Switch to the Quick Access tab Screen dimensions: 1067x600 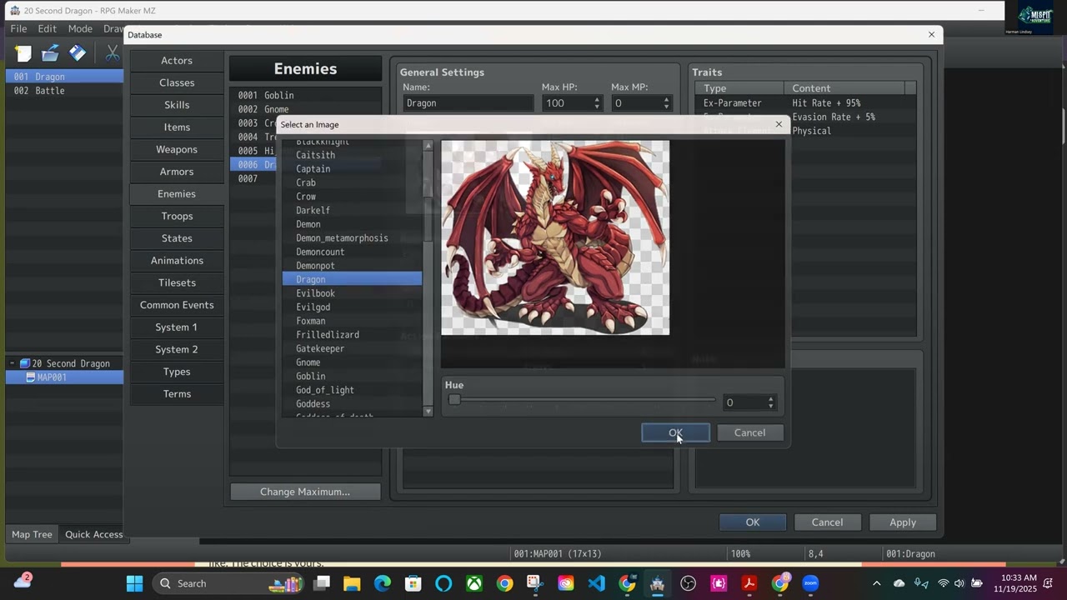94,534
